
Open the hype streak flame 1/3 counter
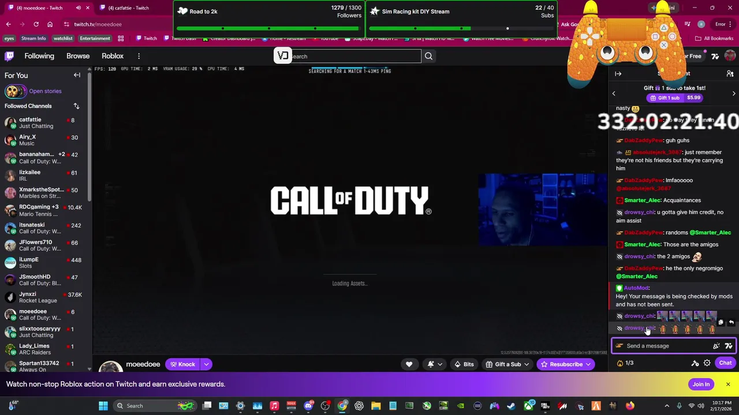[625, 363]
